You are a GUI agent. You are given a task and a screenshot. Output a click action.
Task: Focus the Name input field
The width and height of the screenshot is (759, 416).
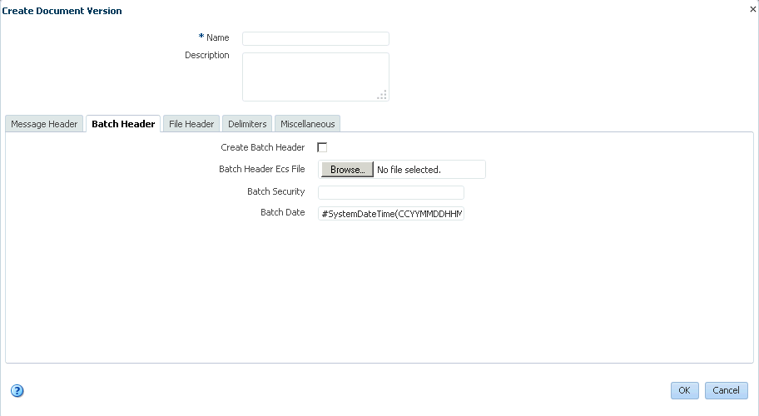tap(315, 39)
